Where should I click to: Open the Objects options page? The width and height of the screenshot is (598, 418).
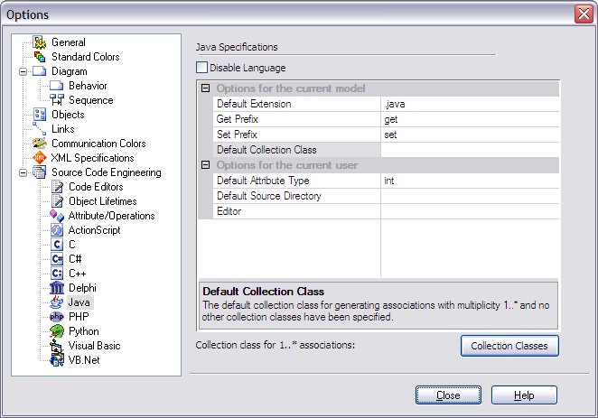coord(68,115)
